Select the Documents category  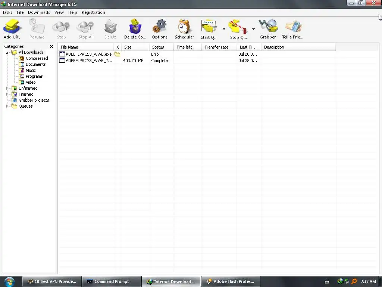coord(32,64)
